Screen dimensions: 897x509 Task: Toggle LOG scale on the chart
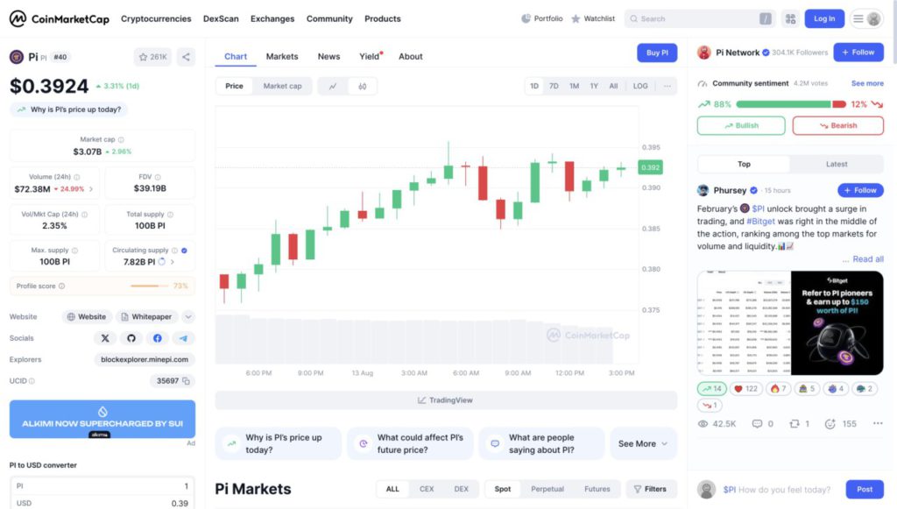[640, 86]
